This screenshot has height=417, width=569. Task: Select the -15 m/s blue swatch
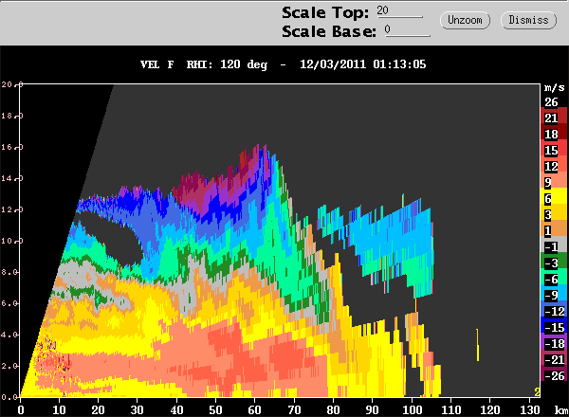pos(554,324)
